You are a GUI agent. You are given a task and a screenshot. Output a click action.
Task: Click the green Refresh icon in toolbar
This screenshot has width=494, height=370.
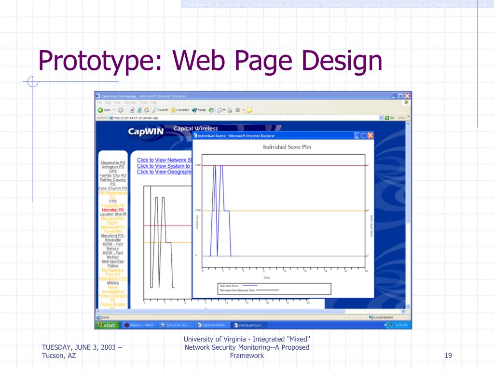[x=139, y=110]
